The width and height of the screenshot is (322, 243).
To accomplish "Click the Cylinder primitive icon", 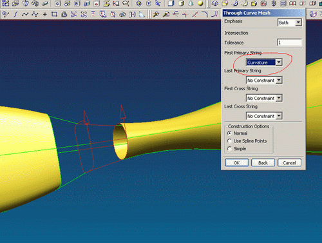I will point(181,3).
